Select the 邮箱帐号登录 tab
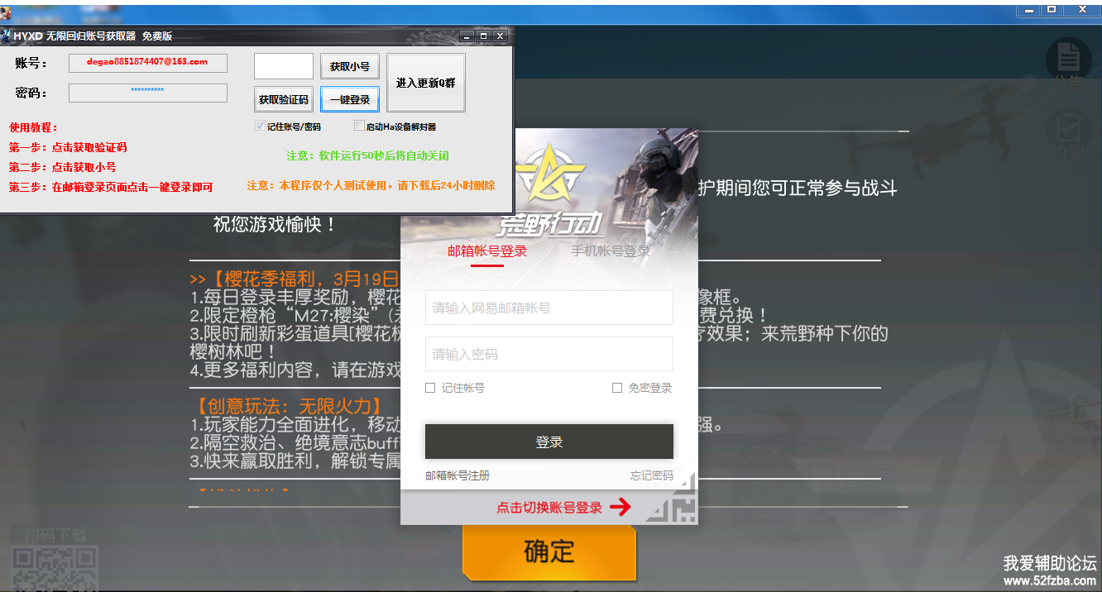This screenshot has width=1102, height=592. (487, 251)
